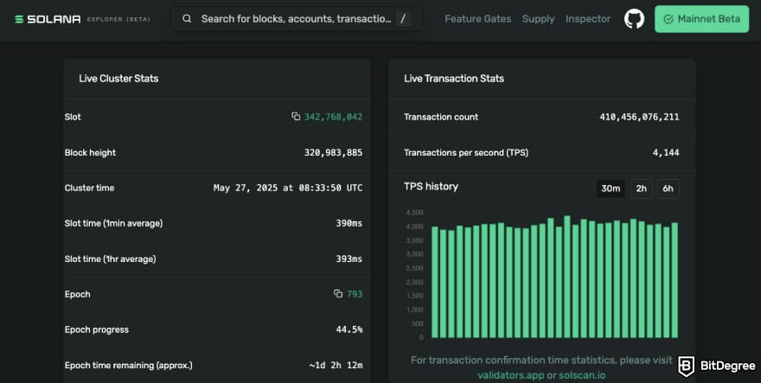
Task: Click the TPS value 4,144
Action: point(665,152)
